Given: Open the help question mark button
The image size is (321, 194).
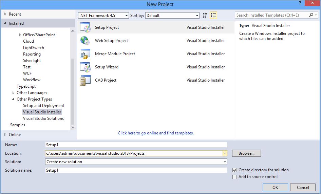Looking at the screenshot, I should (x=300, y=3).
